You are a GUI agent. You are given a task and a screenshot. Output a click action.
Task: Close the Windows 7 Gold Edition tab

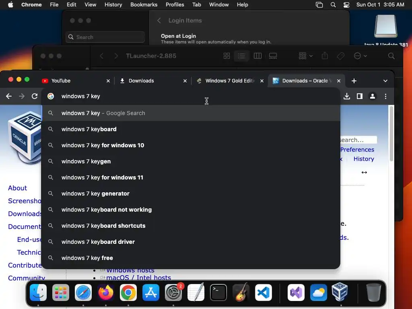(262, 81)
